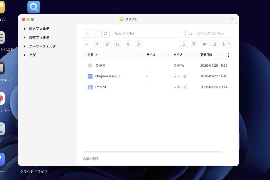This screenshot has width=270, height=180.
Task: Sort files by 更新日時 column header
Action: point(206,55)
